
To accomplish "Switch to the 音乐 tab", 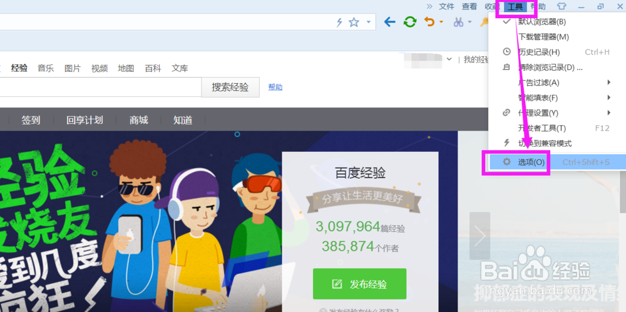I will pyautogui.click(x=46, y=68).
